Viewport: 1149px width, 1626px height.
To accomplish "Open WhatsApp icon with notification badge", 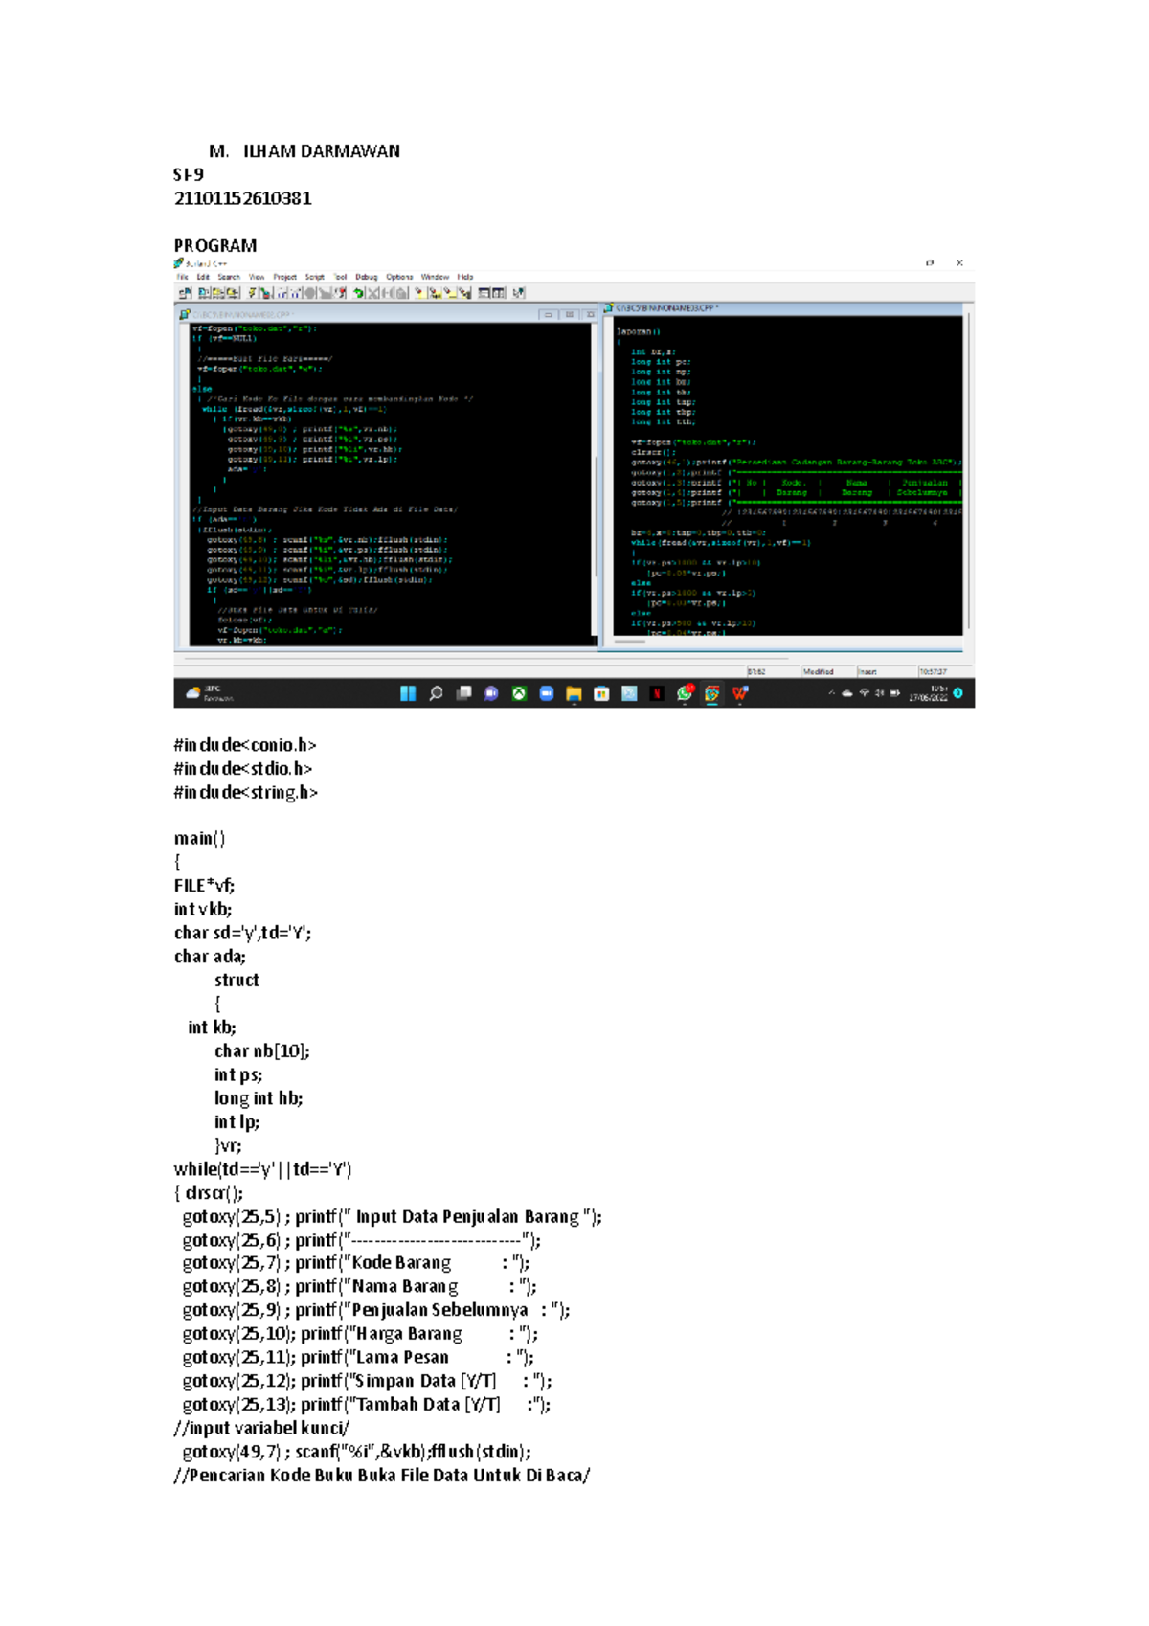I will click(x=685, y=693).
